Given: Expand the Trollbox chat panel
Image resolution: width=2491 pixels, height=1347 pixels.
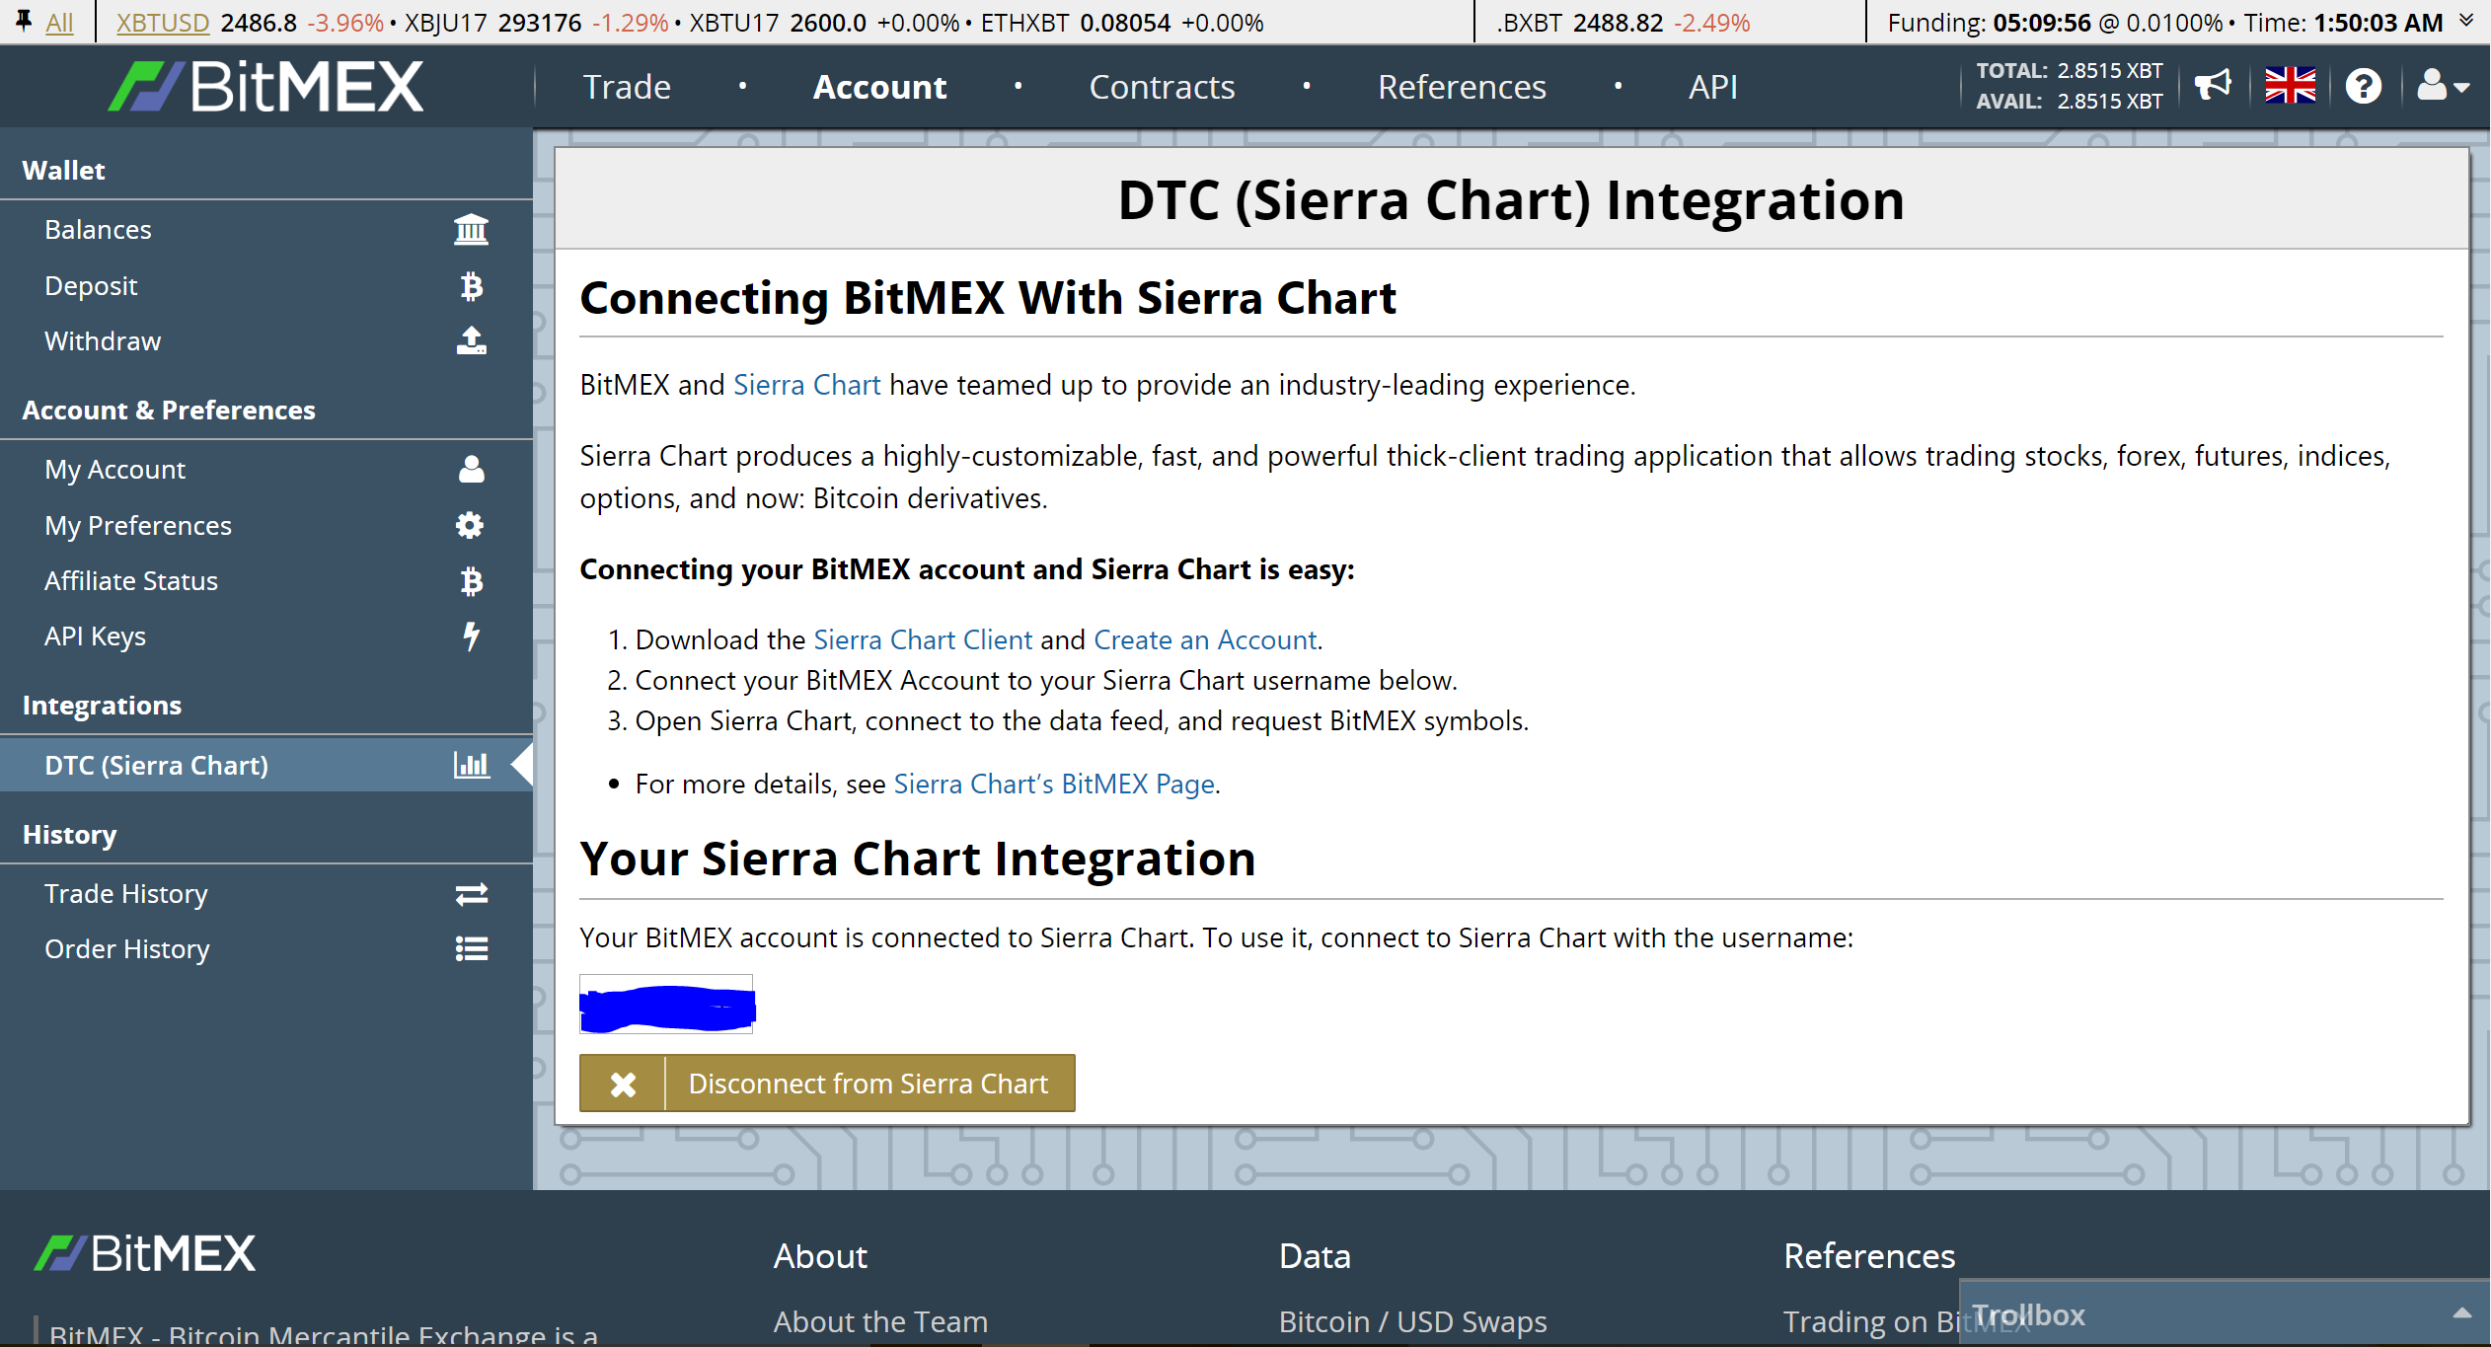Looking at the screenshot, I should [x=2461, y=1313].
